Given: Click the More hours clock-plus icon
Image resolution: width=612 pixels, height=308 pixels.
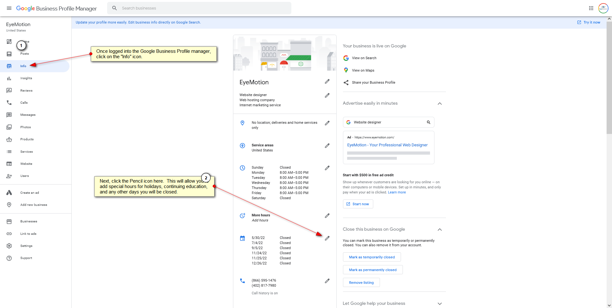Looking at the screenshot, I should click(x=243, y=216).
